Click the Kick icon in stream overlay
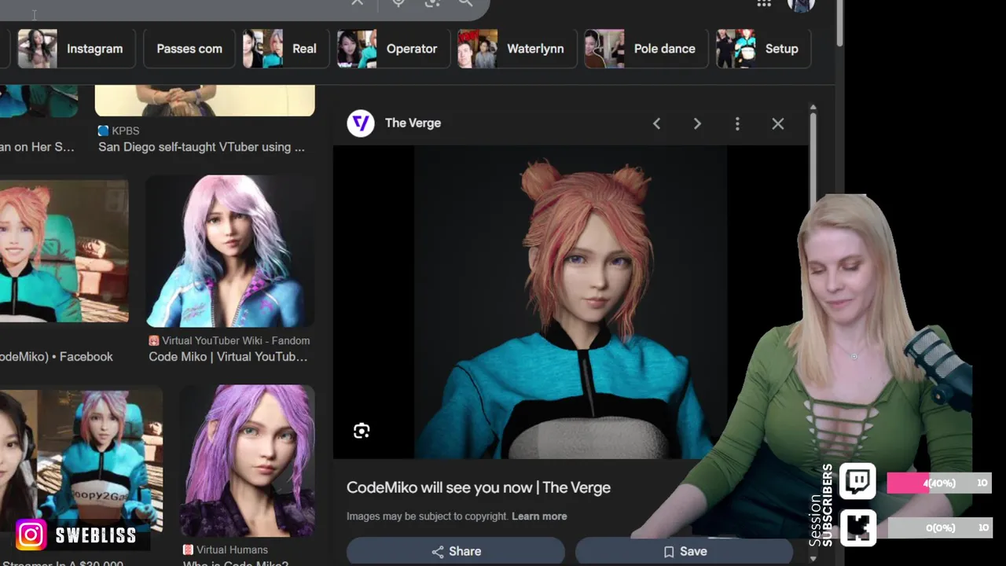 [857, 527]
